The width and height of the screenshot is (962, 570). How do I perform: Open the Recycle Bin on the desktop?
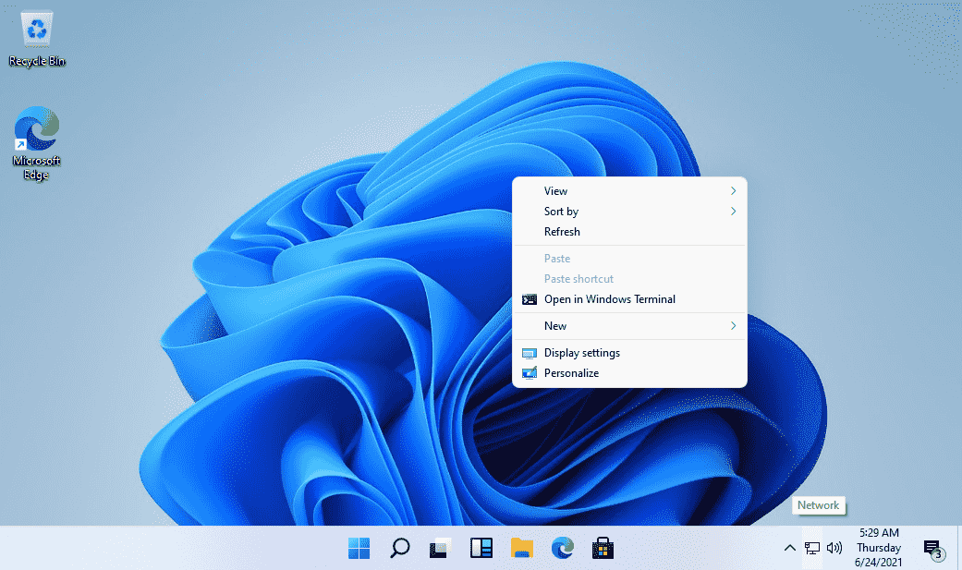tap(35, 28)
